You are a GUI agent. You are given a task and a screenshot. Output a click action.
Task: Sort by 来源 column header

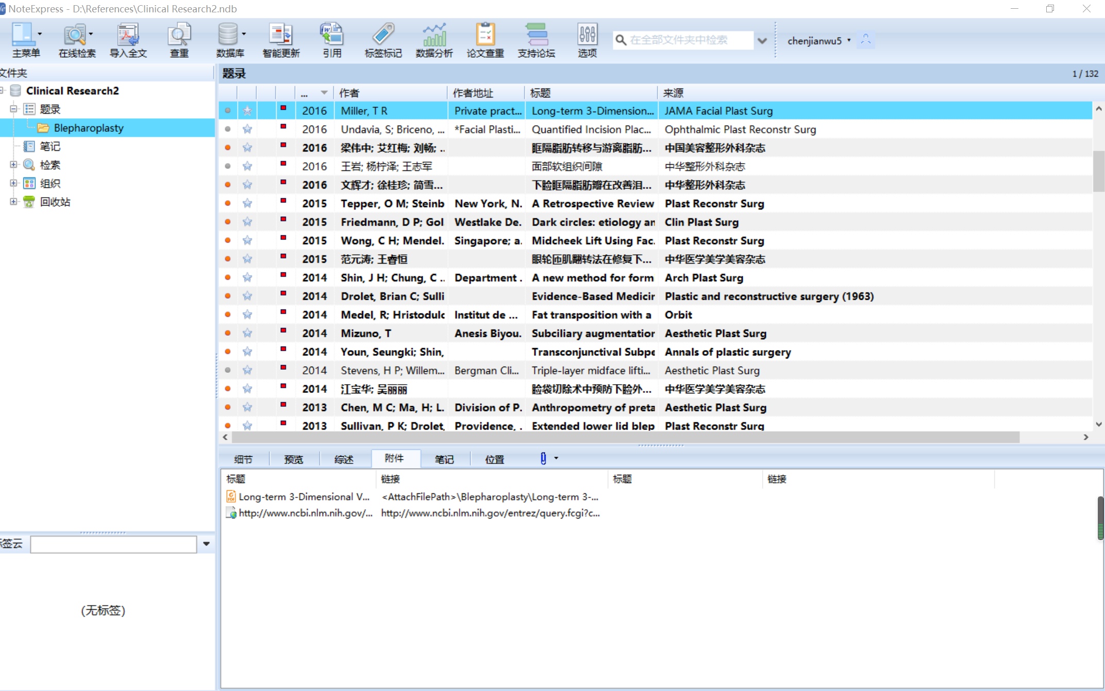[x=875, y=93]
